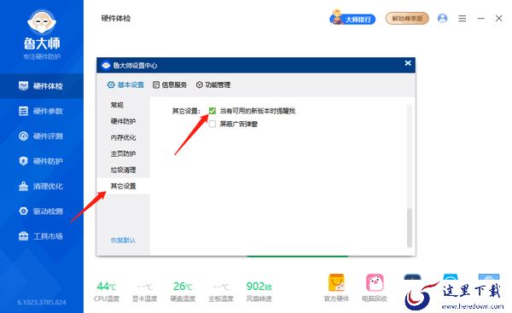Uncheck 当有可用的新版本时提醒我 checkbox
Image resolution: width=512 pixels, height=313 pixels.
[x=212, y=111]
